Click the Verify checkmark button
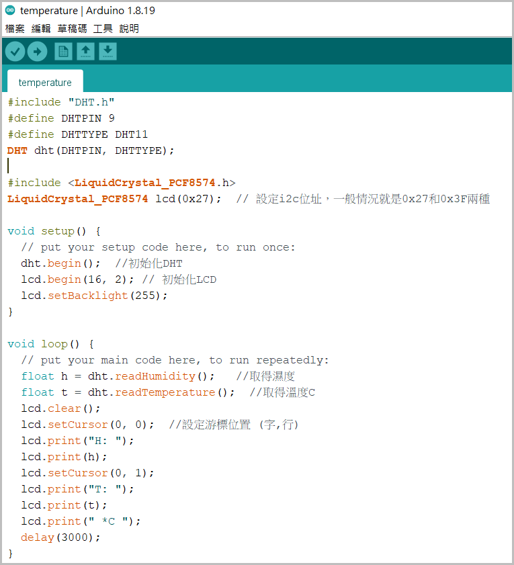This screenshot has height=565, width=514. coord(15,51)
